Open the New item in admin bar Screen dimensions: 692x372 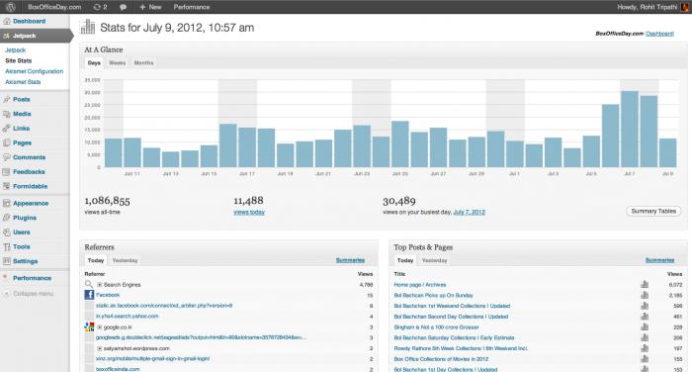[150, 7]
